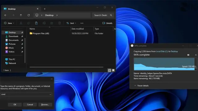Viewport: 198px width, 111px height.
Task: Open the Desktop destination link
Action: coord(174,51)
